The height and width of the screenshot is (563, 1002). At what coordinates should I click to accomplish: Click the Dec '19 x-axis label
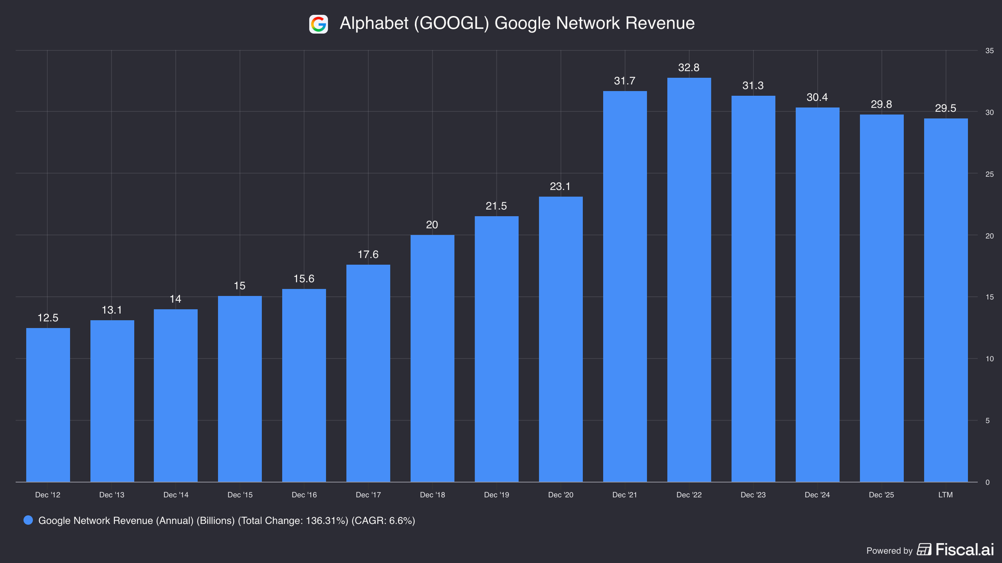[x=497, y=495]
